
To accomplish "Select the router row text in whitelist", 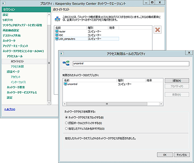I will (x=62, y=32).
